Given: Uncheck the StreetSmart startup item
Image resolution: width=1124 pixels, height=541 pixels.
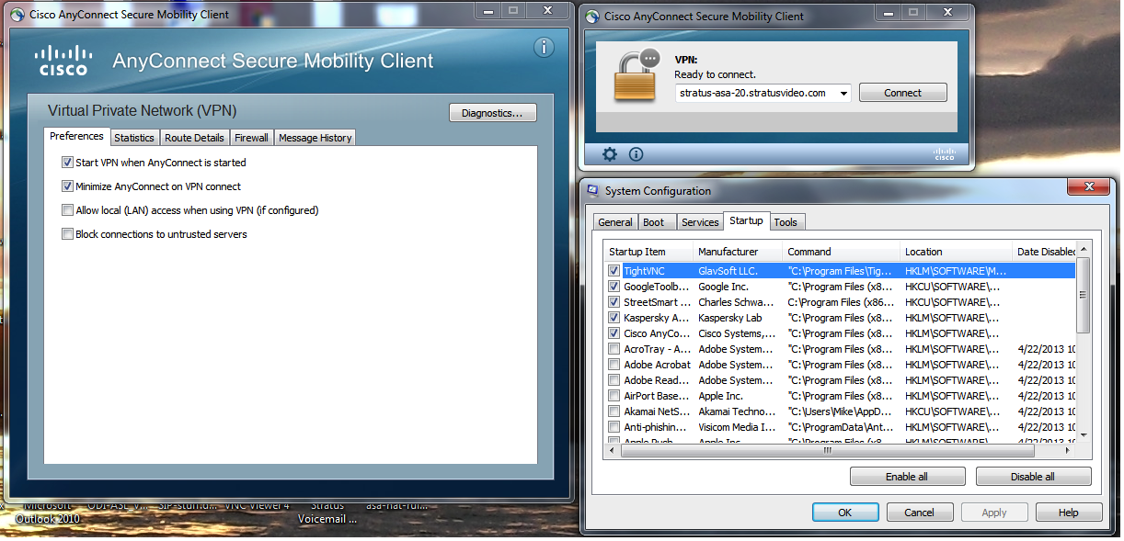Looking at the screenshot, I should tap(614, 302).
